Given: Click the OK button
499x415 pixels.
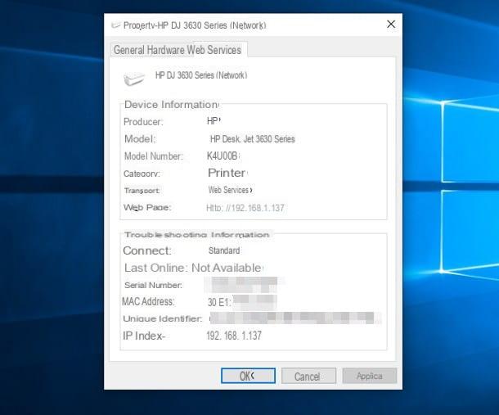Looking at the screenshot, I should pos(248,376).
